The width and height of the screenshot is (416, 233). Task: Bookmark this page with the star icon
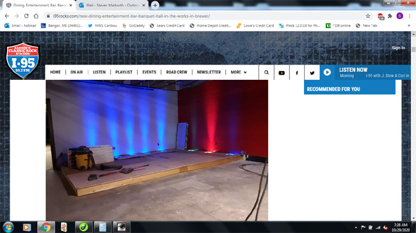pos(368,16)
